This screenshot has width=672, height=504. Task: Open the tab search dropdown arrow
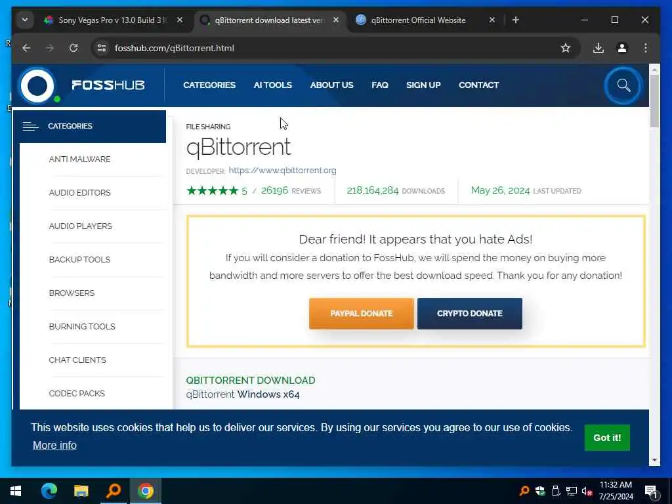(x=25, y=20)
